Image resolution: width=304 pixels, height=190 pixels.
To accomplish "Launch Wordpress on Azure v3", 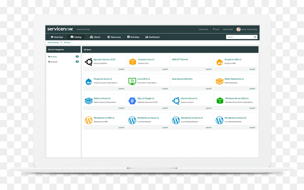I will coord(252,127).
